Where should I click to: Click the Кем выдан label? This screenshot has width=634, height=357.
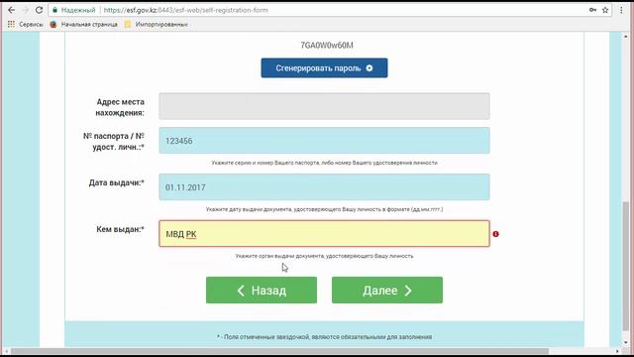(120, 229)
